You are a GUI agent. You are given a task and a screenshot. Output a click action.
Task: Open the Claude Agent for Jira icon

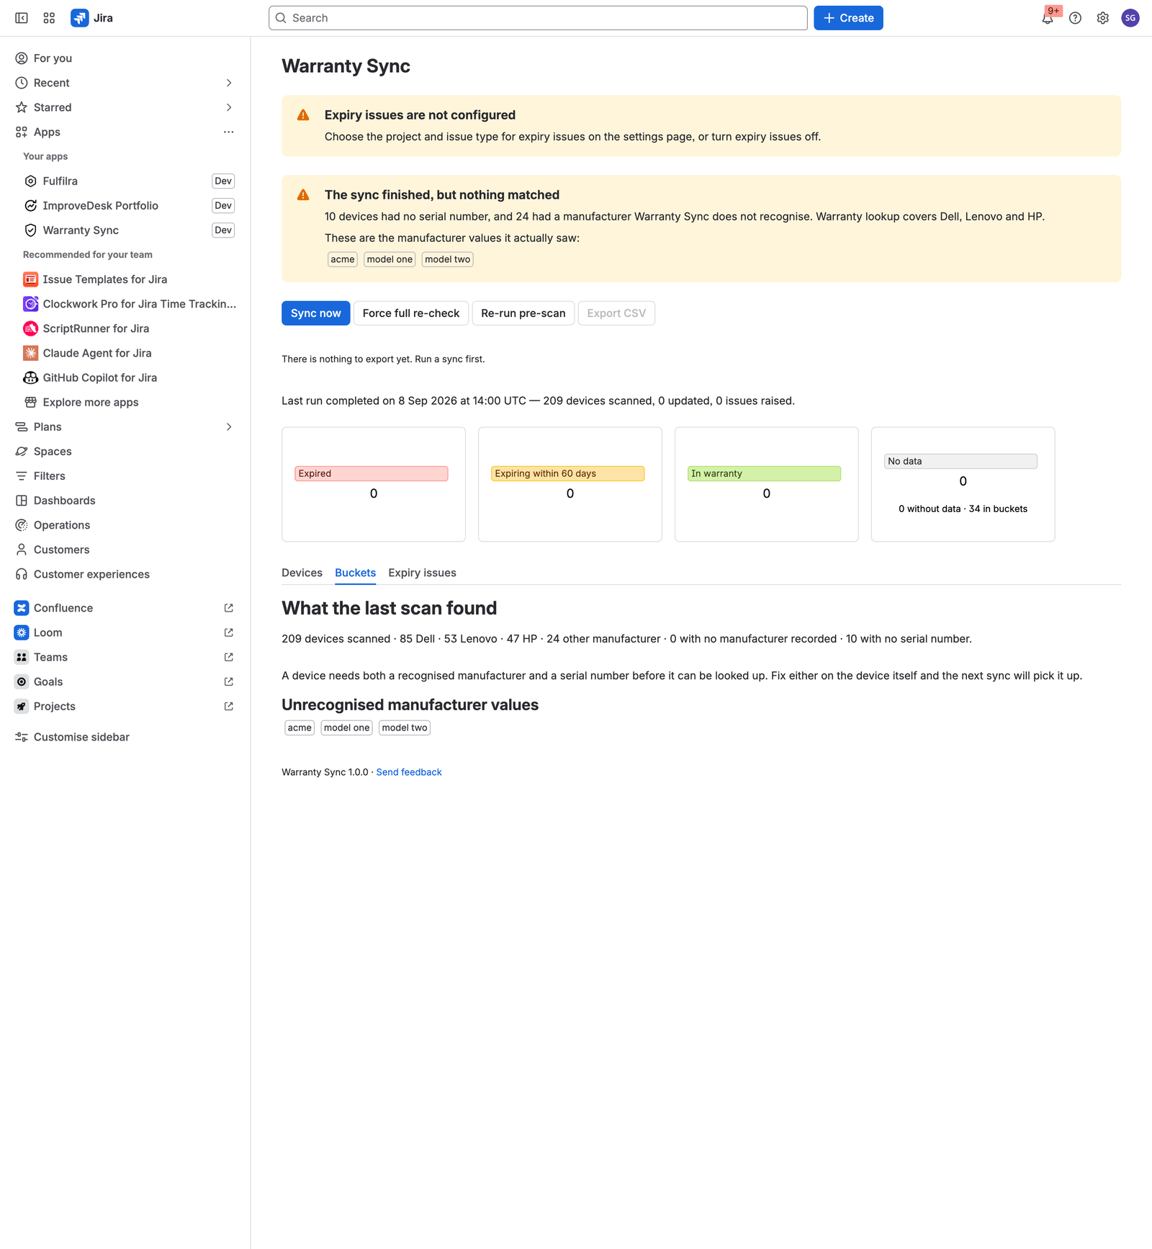pos(30,353)
